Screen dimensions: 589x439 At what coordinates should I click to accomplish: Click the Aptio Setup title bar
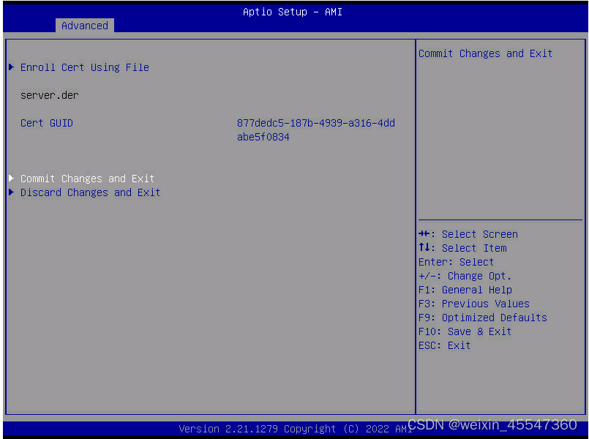(292, 12)
